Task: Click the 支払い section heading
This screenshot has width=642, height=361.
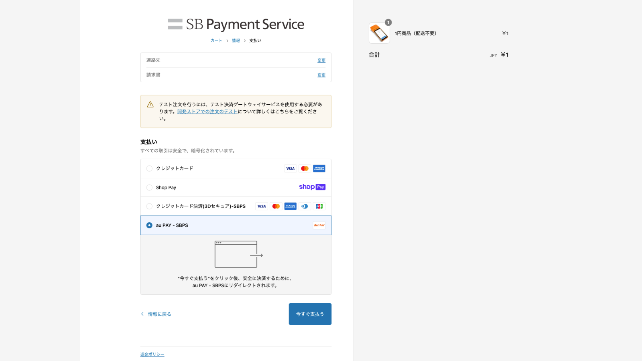Action: point(149,142)
